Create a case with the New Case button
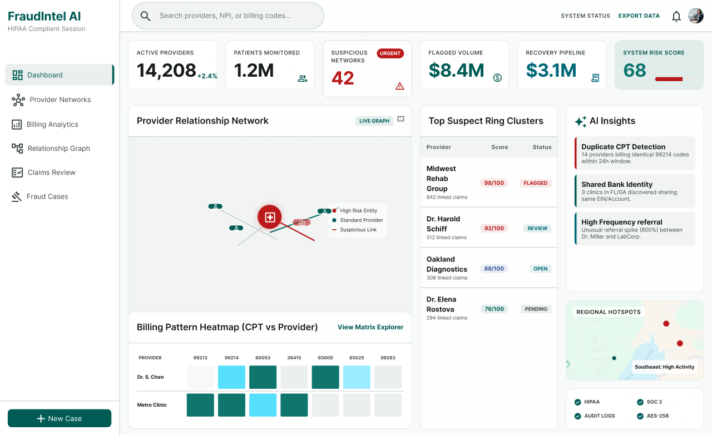 point(60,418)
